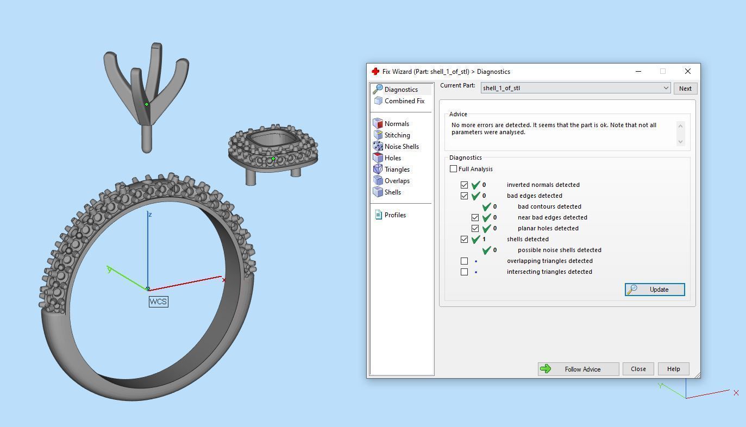Click the Overlaps icon in sidebar
The width and height of the screenshot is (746, 427).
378,181
